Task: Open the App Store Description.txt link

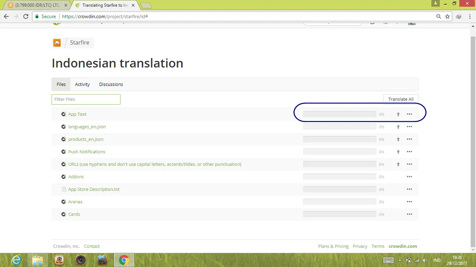Action: [94, 189]
